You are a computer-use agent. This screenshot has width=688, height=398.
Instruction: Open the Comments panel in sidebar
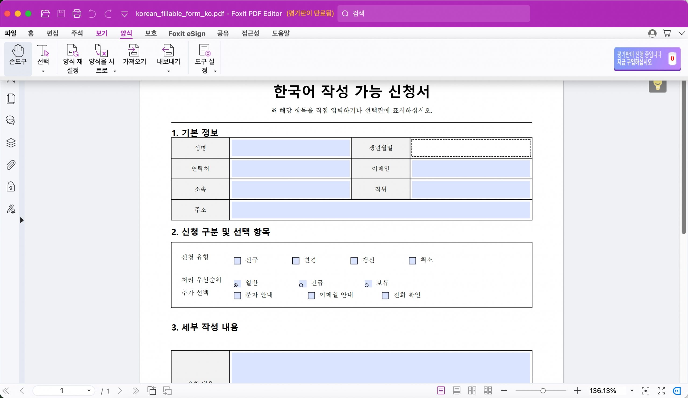click(x=11, y=120)
